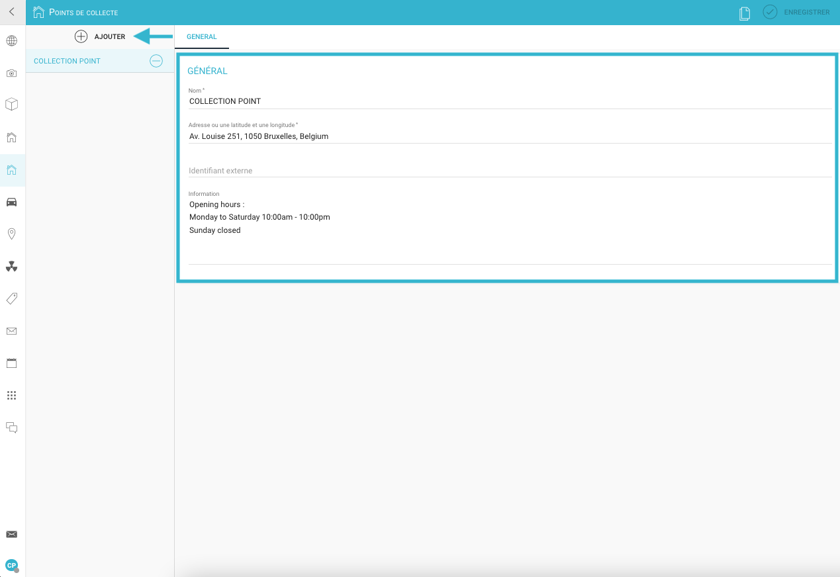Image resolution: width=840 pixels, height=577 pixels.
Task: Open the dotted grid apps icon
Action: pos(11,395)
